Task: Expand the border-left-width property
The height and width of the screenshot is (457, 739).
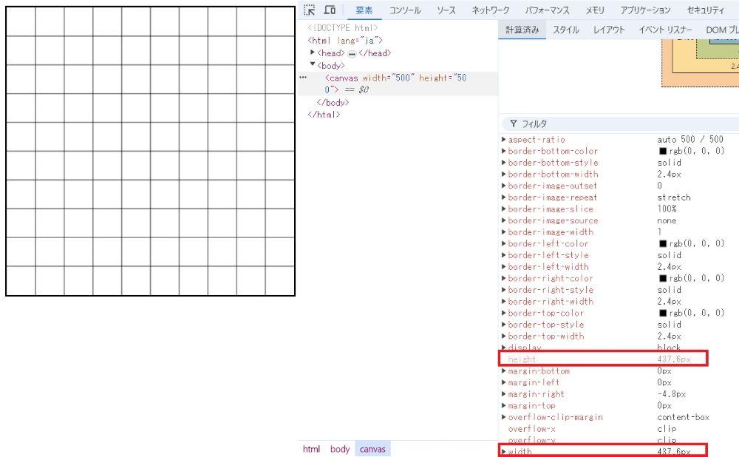Action: pos(503,266)
